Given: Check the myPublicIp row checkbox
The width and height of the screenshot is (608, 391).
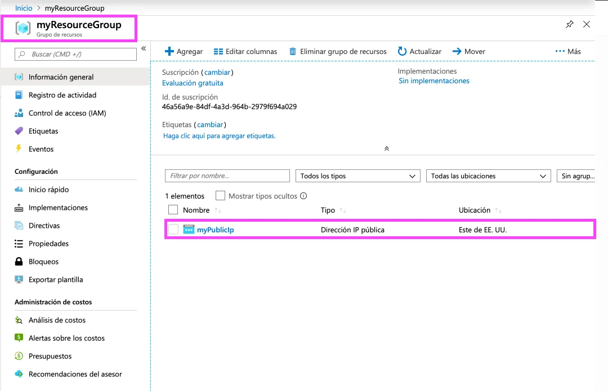Looking at the screenshot, I should click(x=173, y=230).
